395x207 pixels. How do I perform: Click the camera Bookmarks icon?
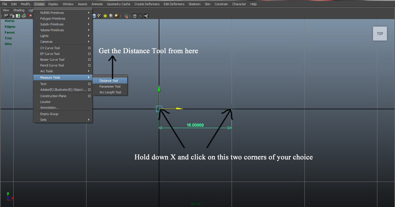[18, 16]
